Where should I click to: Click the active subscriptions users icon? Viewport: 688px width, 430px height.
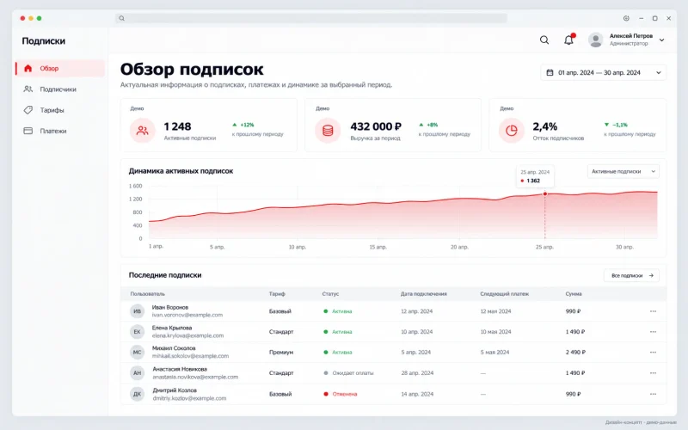tap(142, 131)
